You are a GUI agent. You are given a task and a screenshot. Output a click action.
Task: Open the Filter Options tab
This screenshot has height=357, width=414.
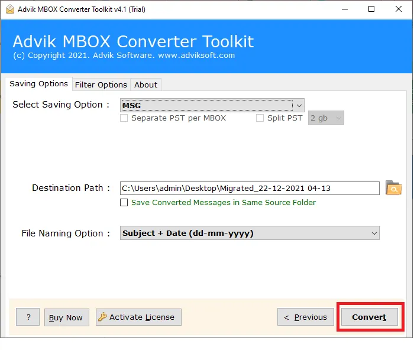(101, 85)
